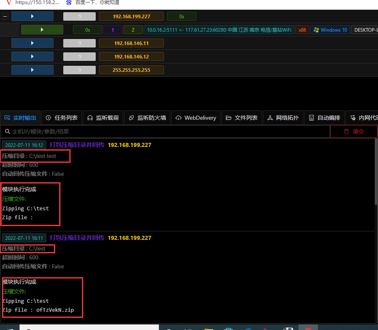
Task: Open the WebDelivery tab
Action: pyautogui.click(x=196, y=118)
